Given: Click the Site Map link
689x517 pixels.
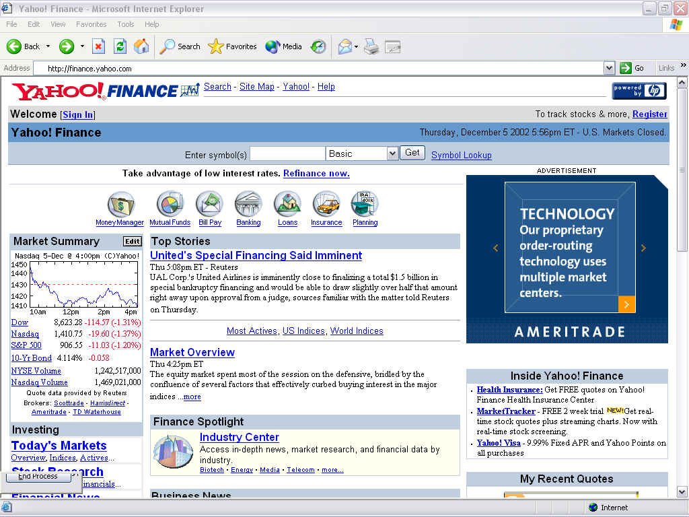Looking at the screenshot, I should click(x=256, y=87).
